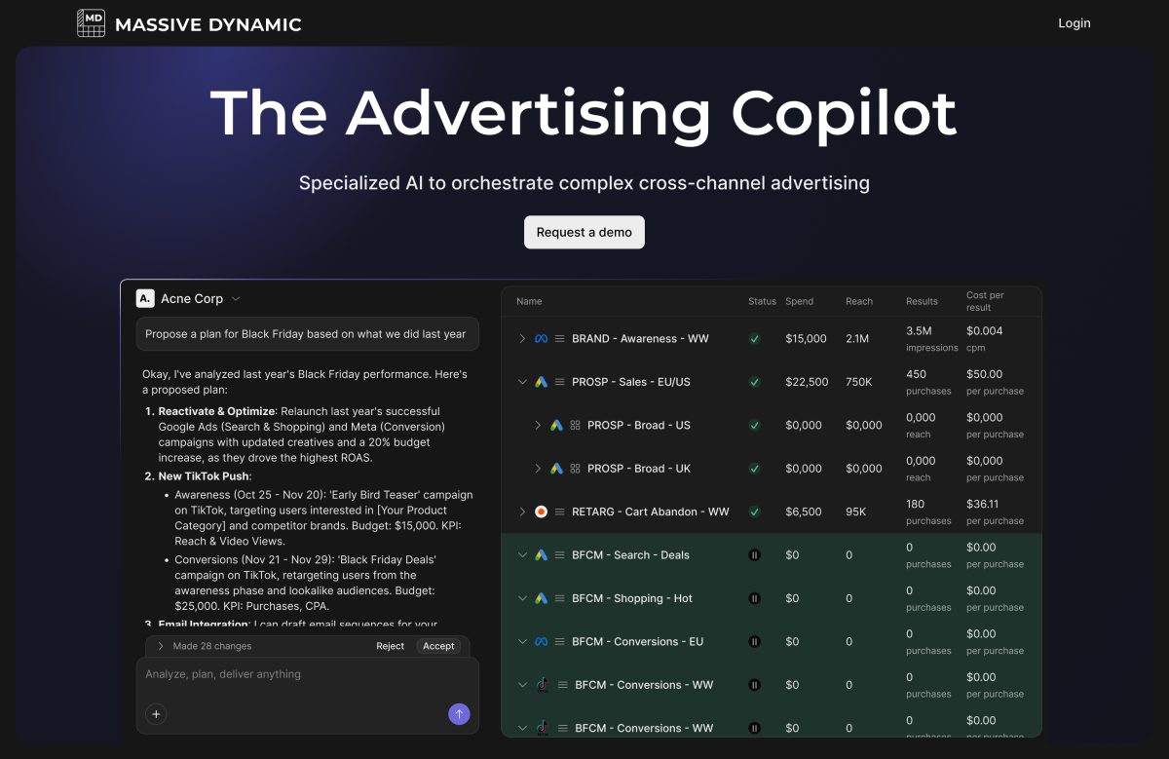Toggle active status check for BRAND Awareness
Viewport: 1169px width, 759px height.
click(x=754, y=339)
